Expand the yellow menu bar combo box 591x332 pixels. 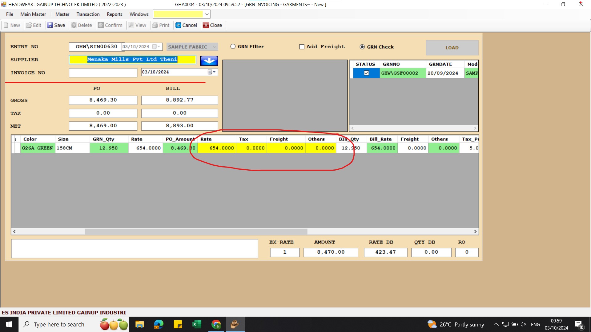tap(207, 14)
